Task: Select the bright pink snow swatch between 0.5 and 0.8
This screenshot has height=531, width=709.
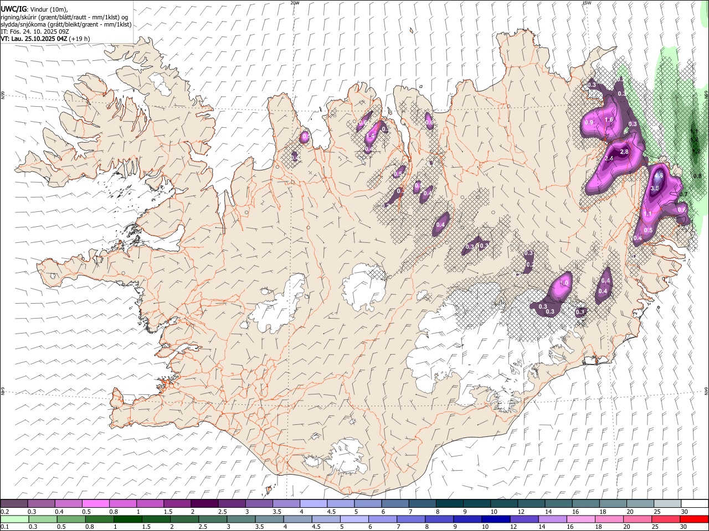Action: (95, 503)
